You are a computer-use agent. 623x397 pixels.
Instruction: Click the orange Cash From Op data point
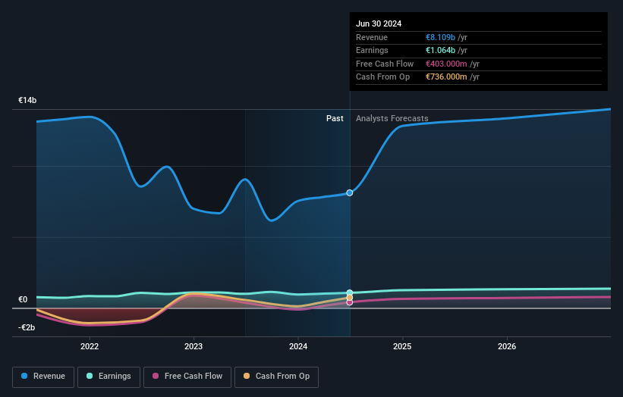coord(350,298)
